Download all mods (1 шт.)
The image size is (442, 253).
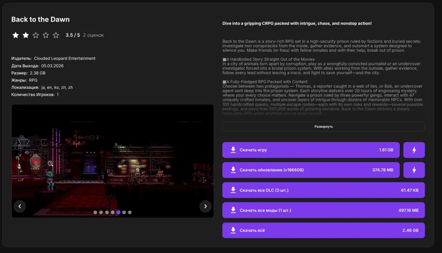323,210
